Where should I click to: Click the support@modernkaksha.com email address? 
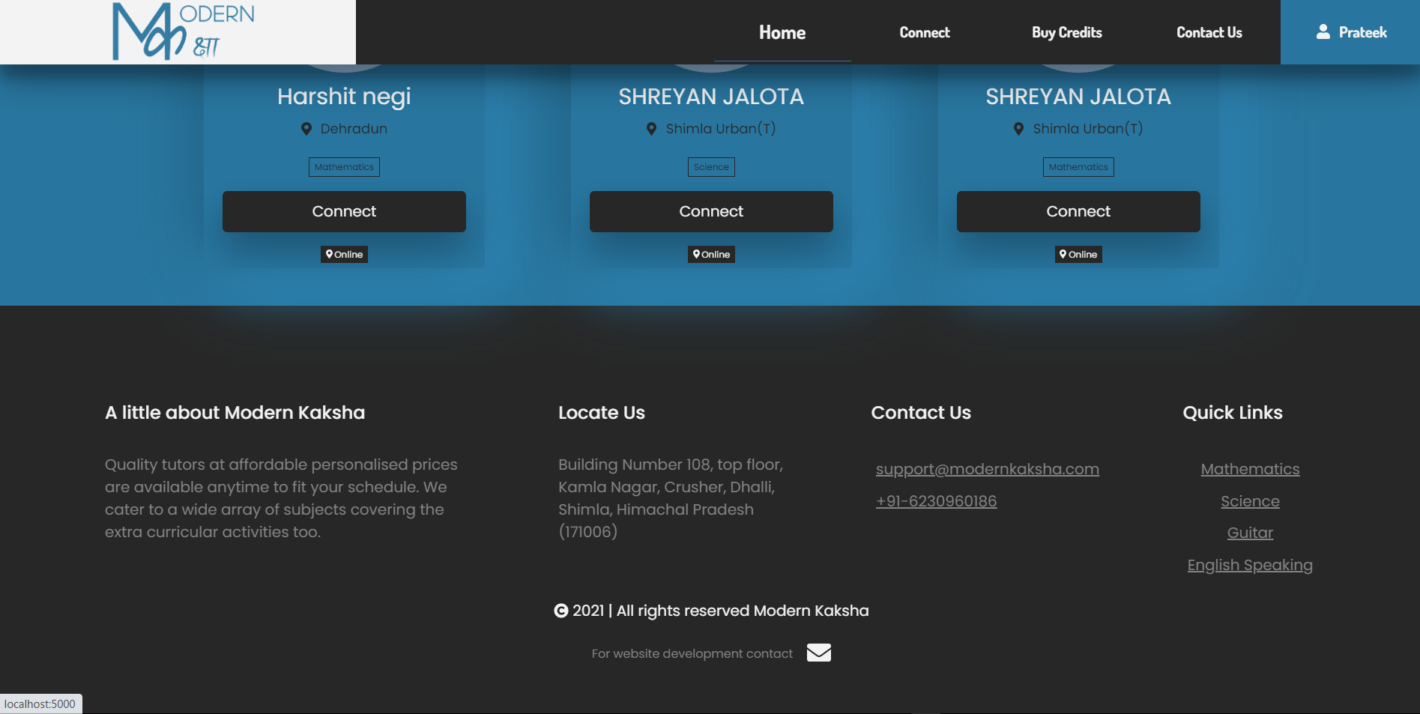987,468
